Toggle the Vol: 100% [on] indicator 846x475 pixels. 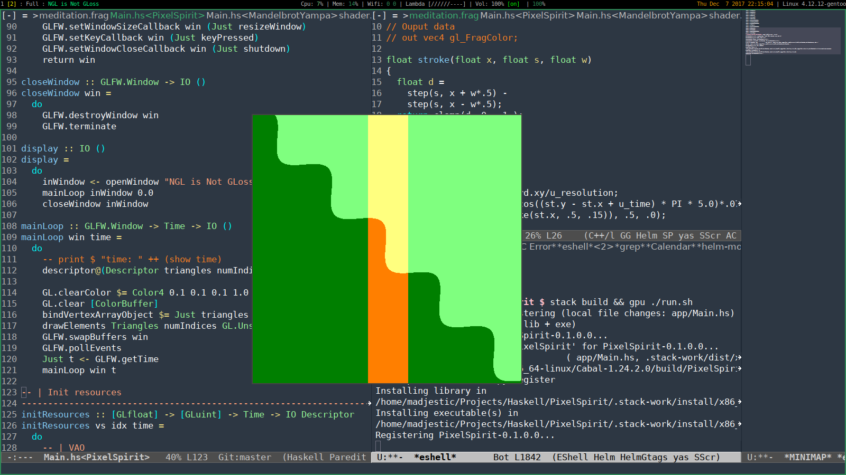tap(497, 4)
